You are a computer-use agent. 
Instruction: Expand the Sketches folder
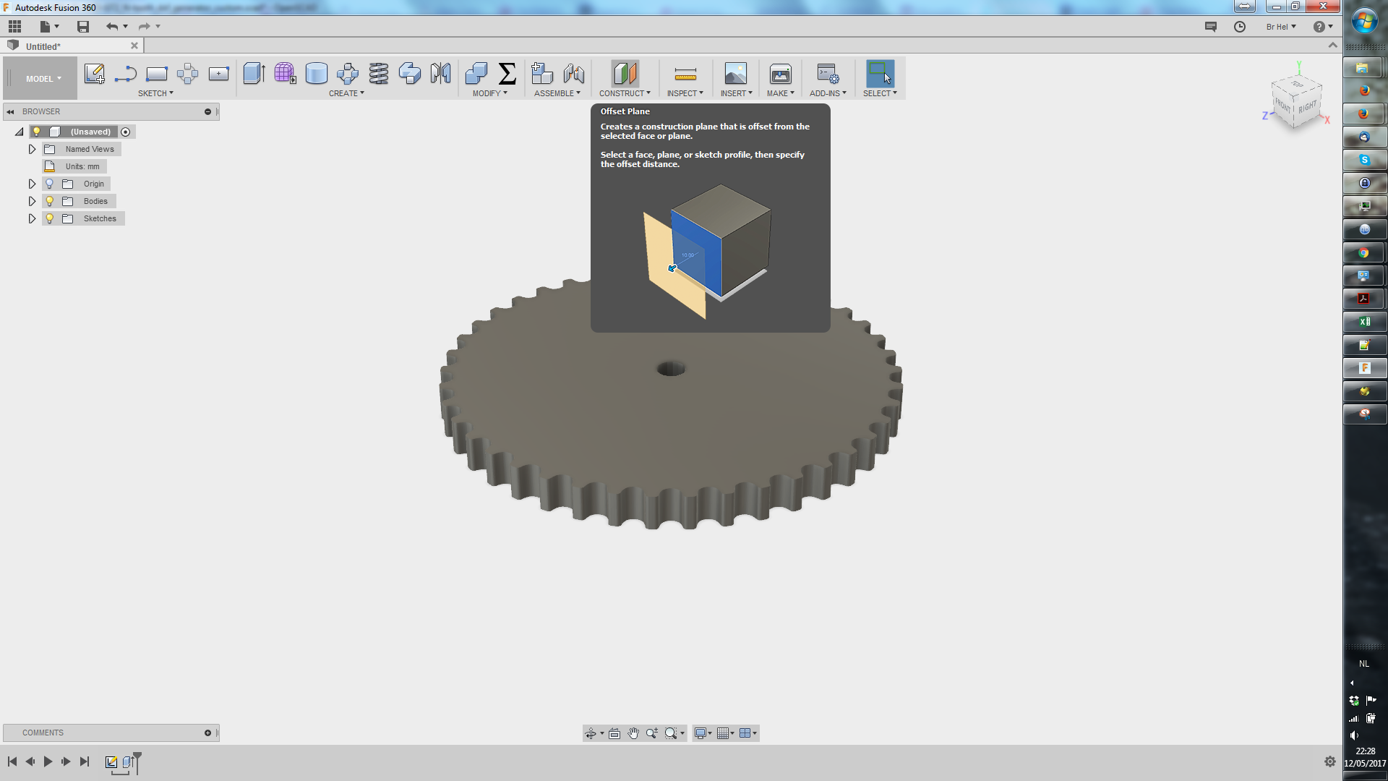point(32,218)
